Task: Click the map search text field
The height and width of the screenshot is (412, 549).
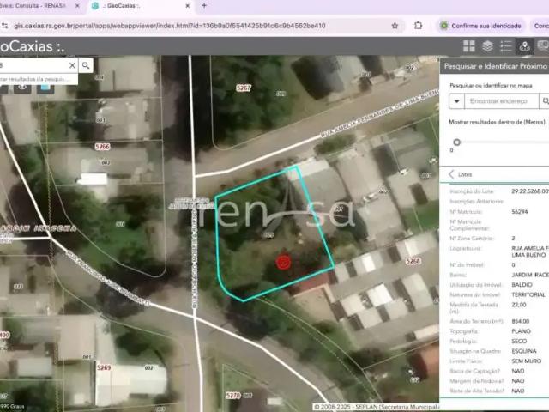Action: (34, 65)
